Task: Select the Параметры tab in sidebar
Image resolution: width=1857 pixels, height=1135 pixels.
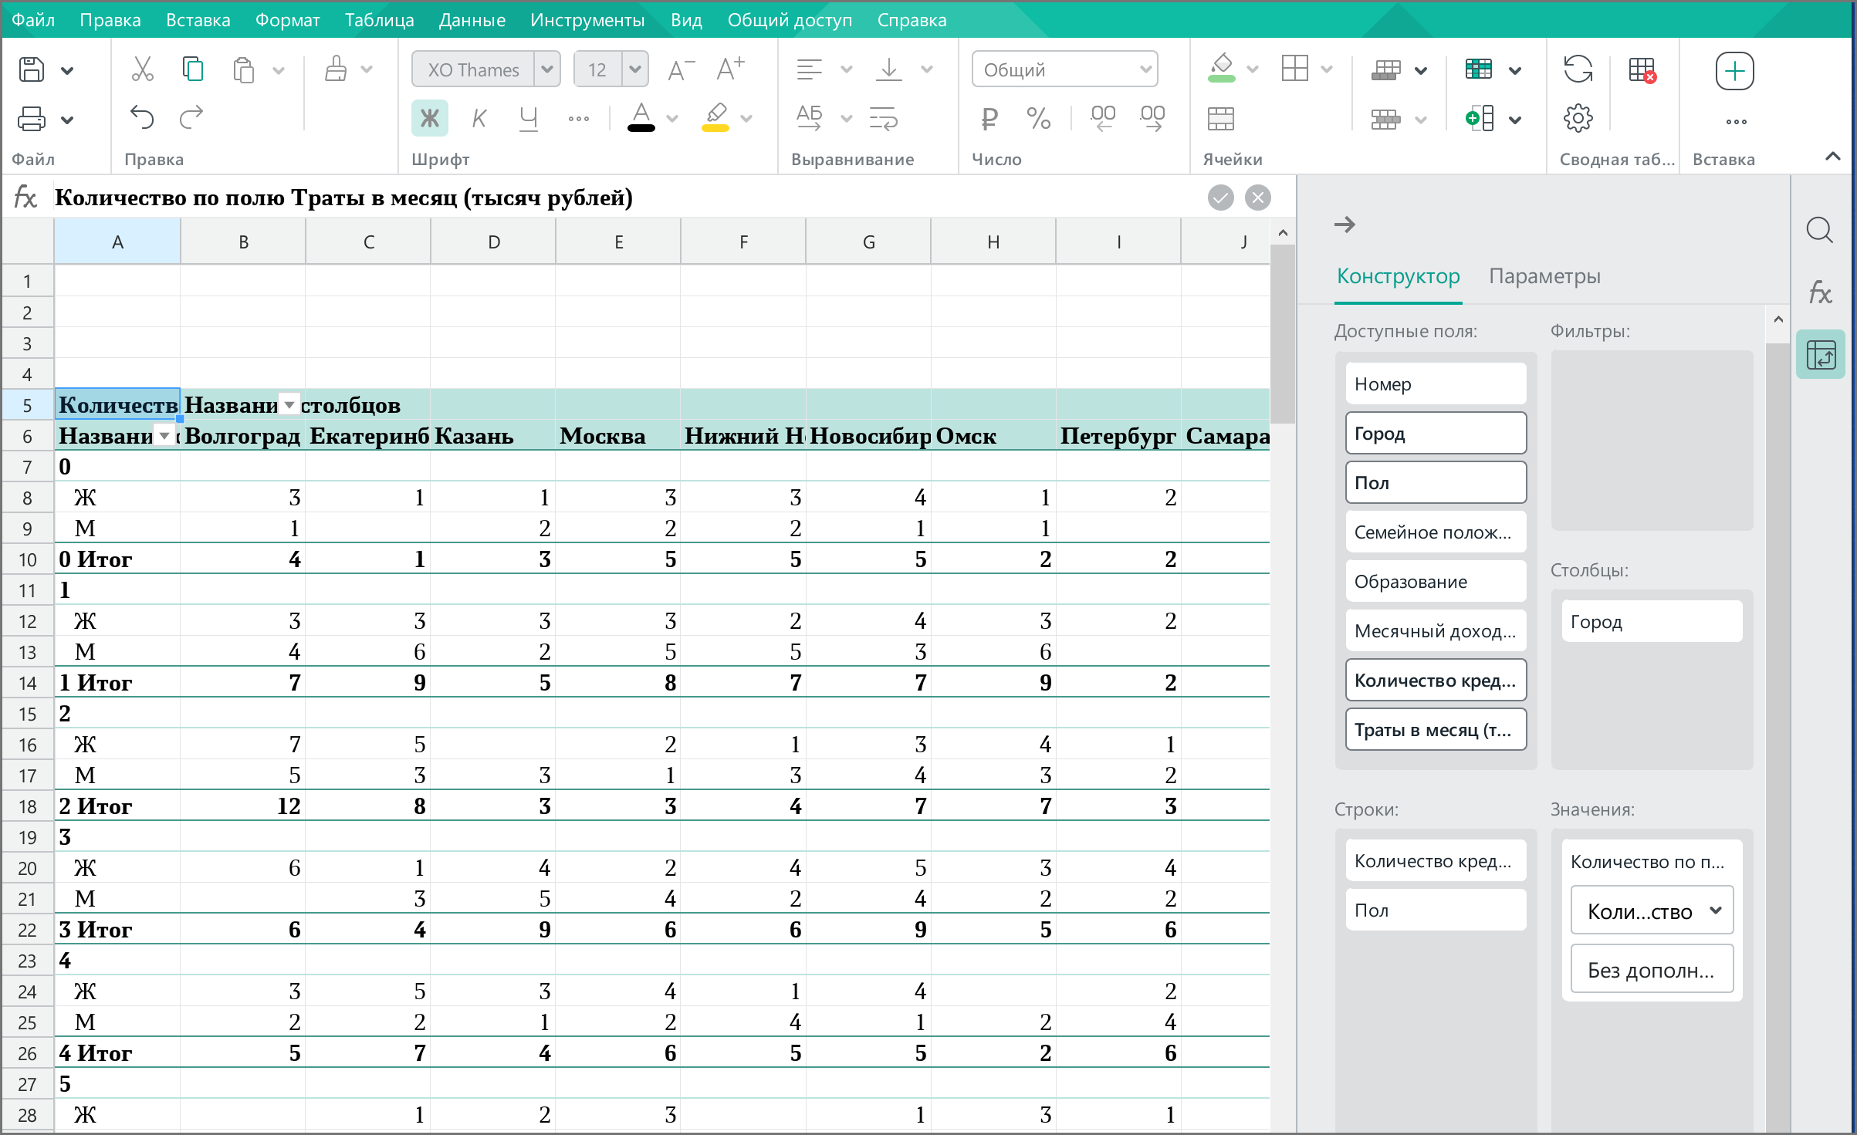Action: tap(1543, 275)
